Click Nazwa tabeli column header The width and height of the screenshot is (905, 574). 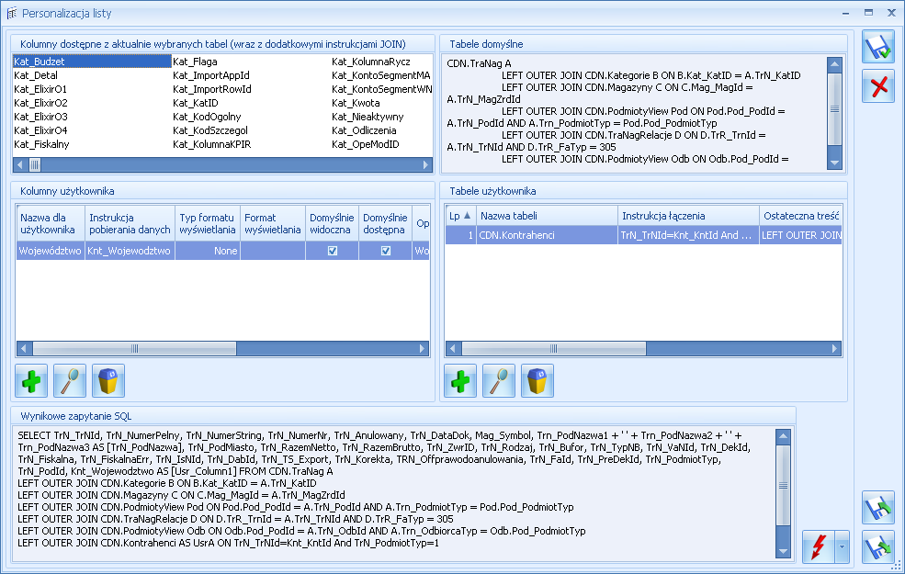[x=548, y=216]
